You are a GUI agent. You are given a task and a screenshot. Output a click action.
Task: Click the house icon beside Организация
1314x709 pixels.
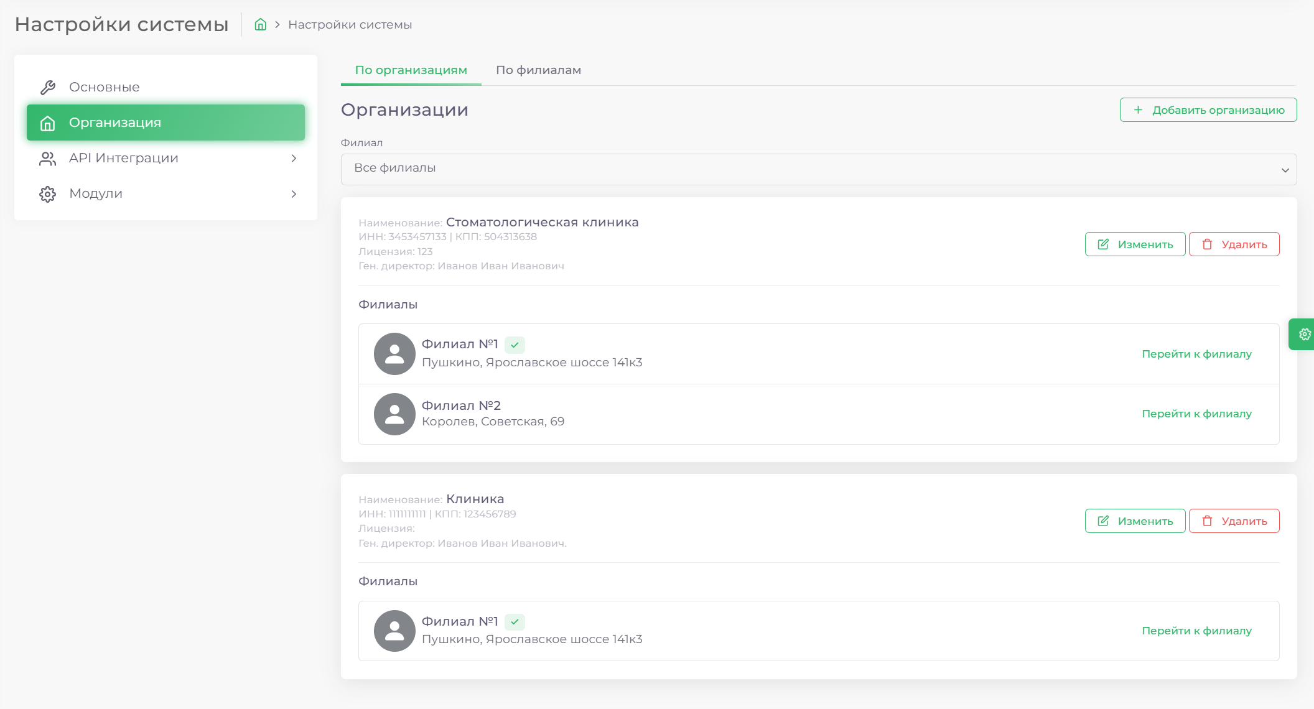point(48,123)
